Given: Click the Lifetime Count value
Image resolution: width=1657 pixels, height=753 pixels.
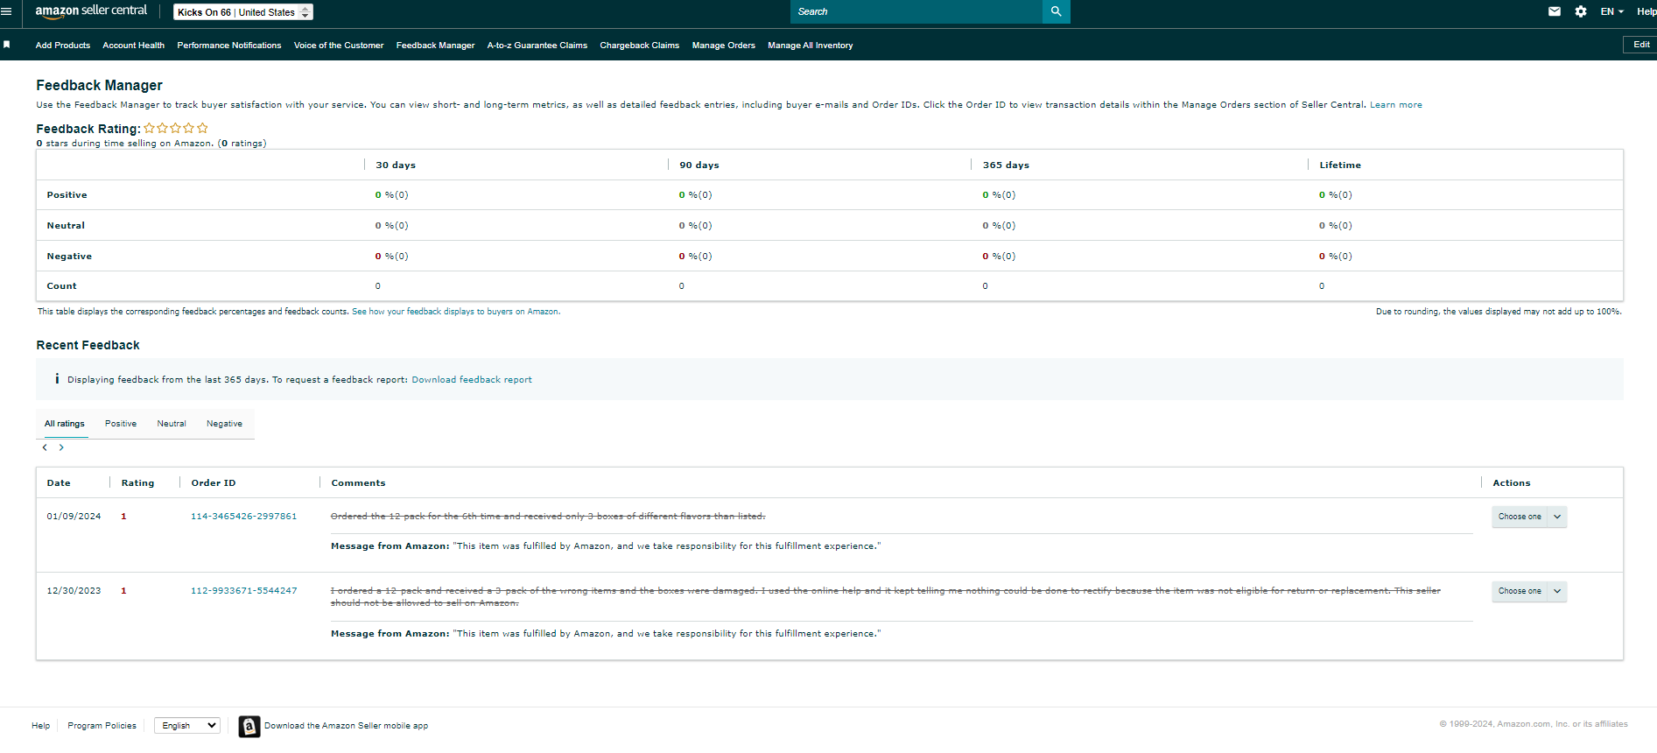Looking at the screenshot, I should (1322, 286).
